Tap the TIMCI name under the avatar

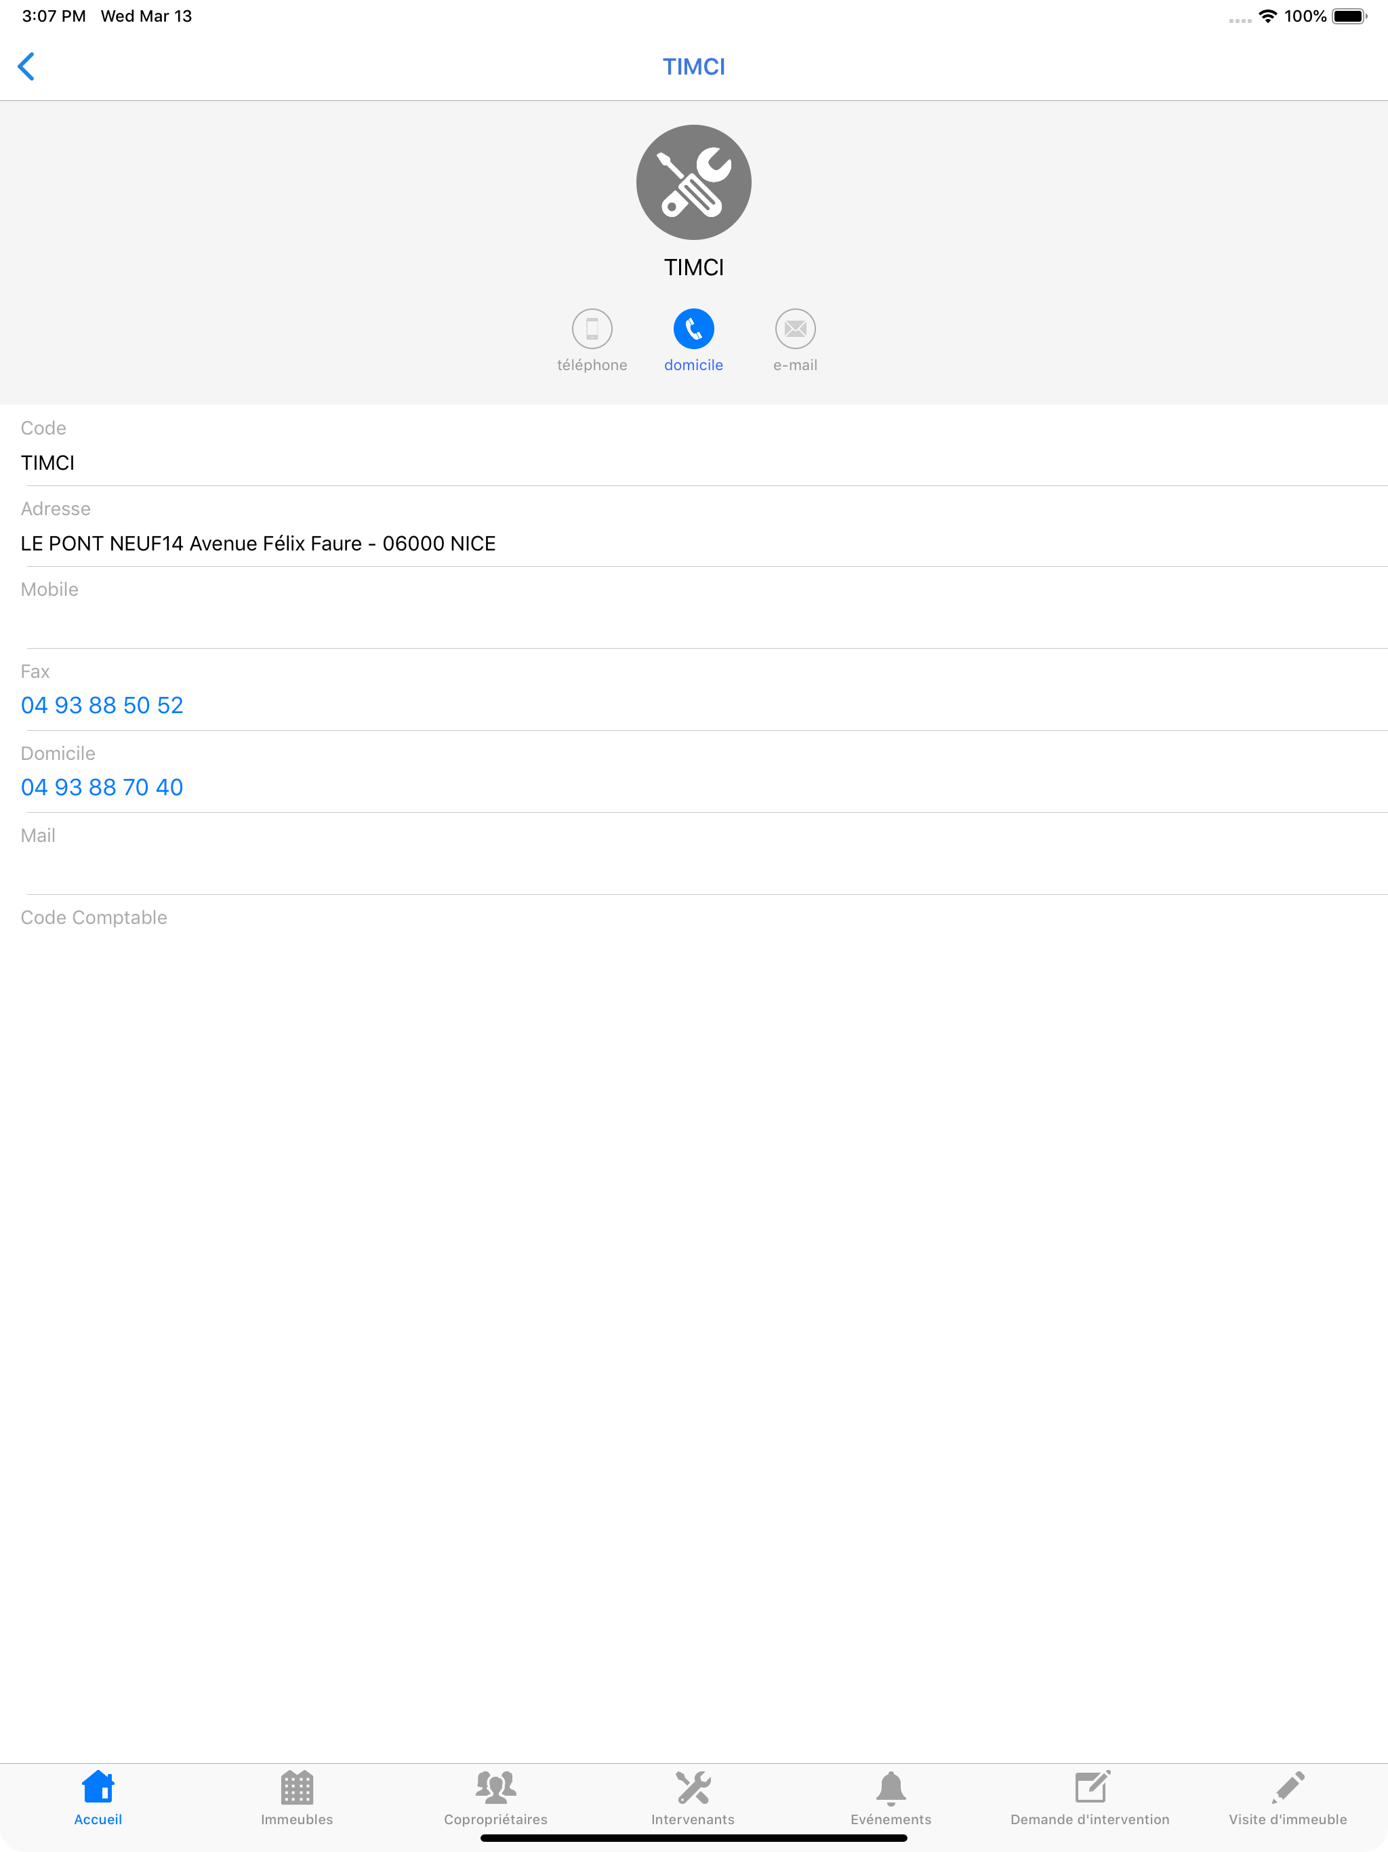point(693,267)
